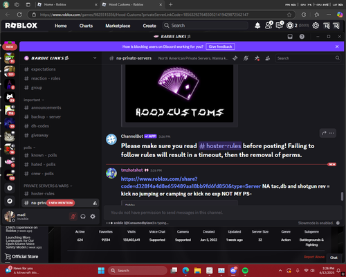This screenshot has height=277, width=346.
Task: Click the Roblox Search box
Action: pos(206,26)
